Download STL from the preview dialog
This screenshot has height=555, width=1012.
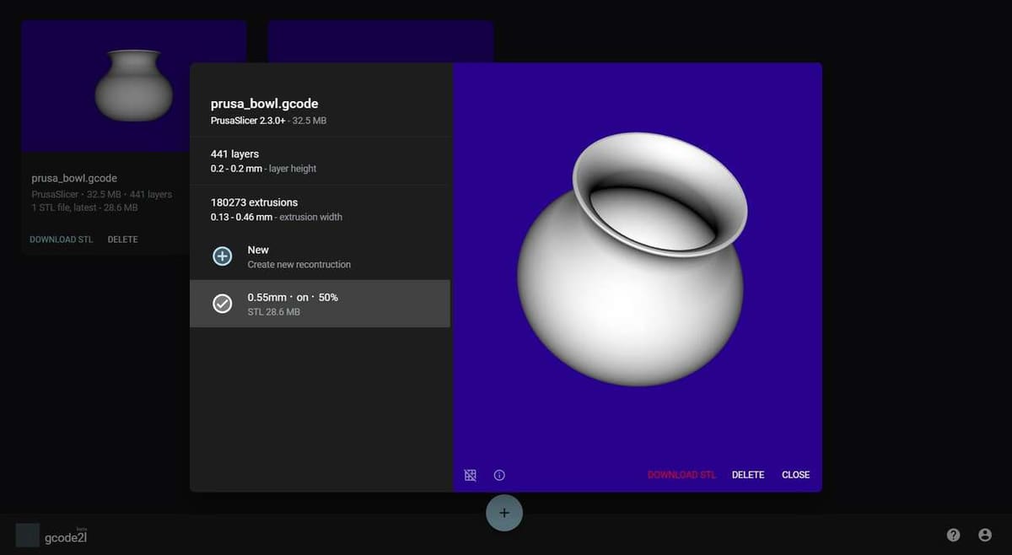[681, 475]
